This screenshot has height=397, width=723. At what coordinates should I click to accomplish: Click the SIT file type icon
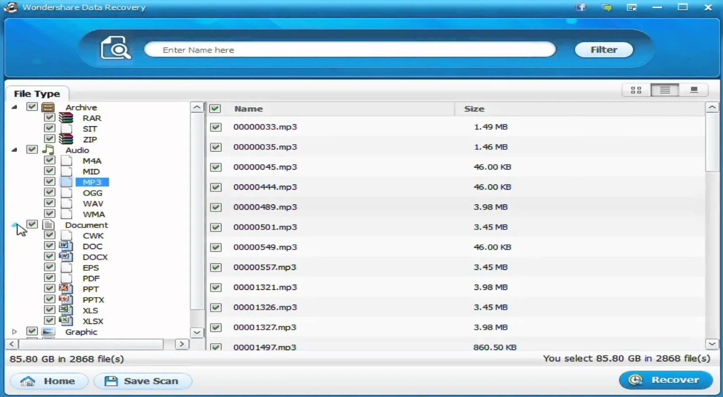[66, 128]
